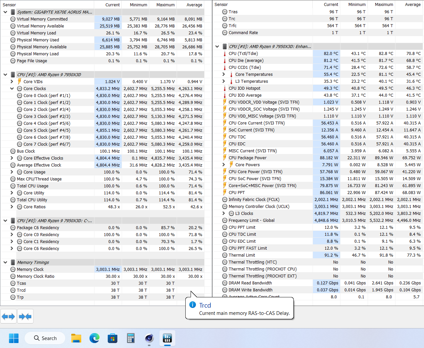Select the Memory Controller Clock (UCLK) row
The width and height of the screenshot is (424, 348).
318,207
